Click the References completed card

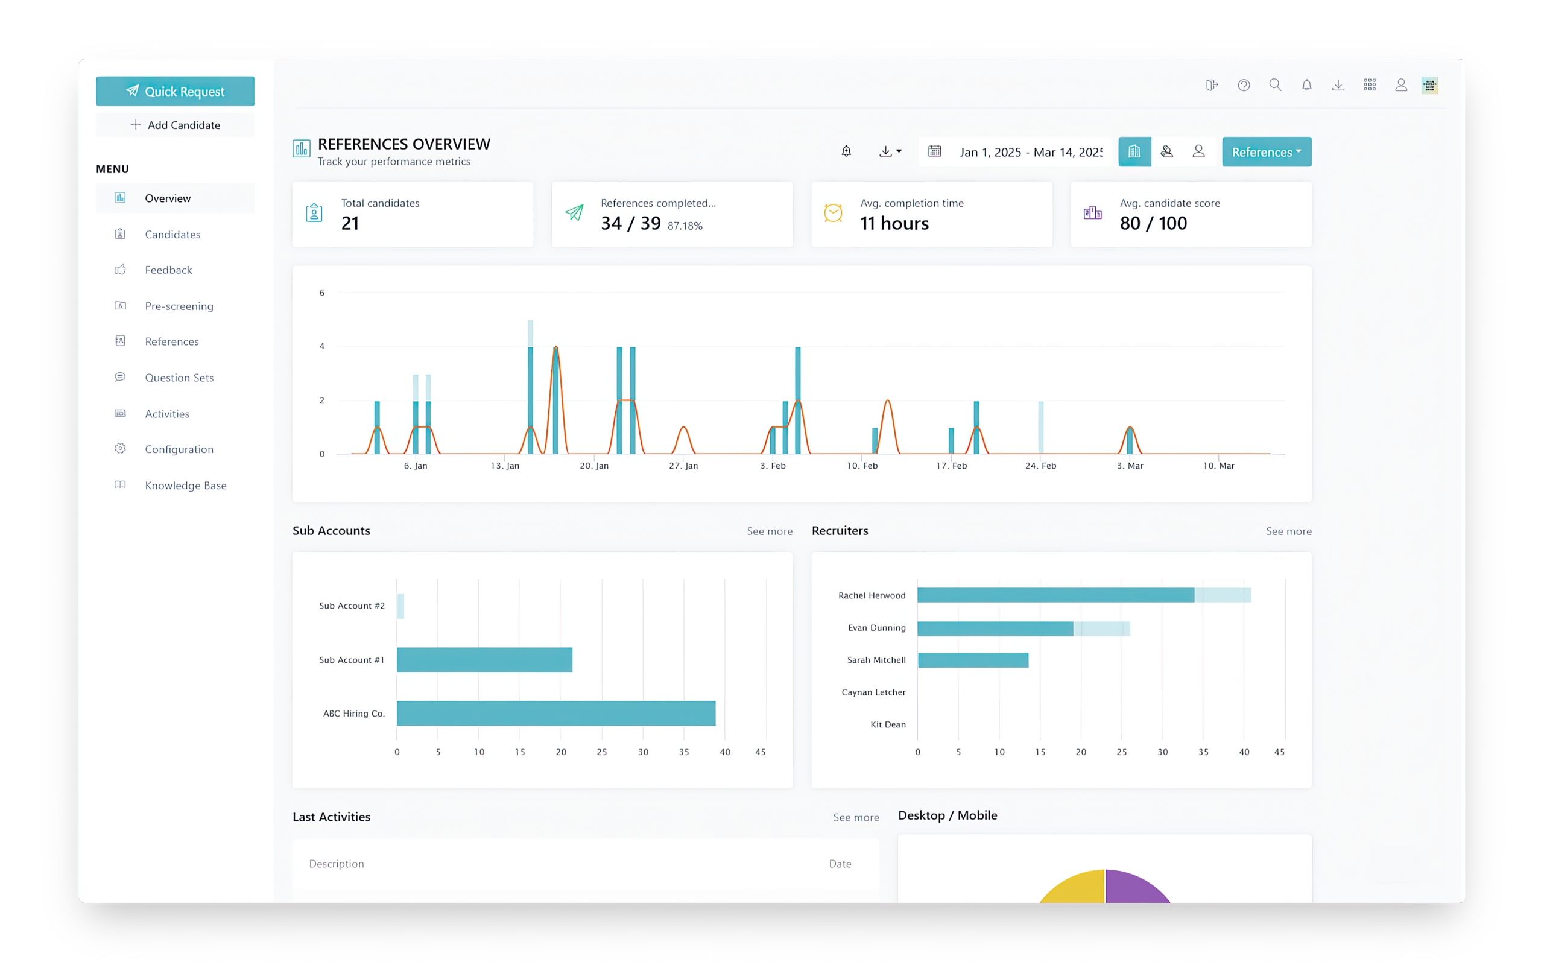672,214
